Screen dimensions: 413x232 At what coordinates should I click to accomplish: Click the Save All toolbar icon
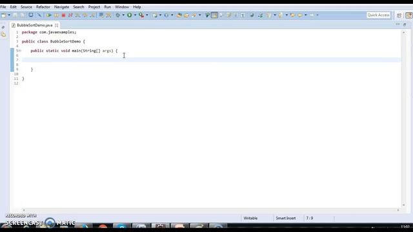pos(23,15)
